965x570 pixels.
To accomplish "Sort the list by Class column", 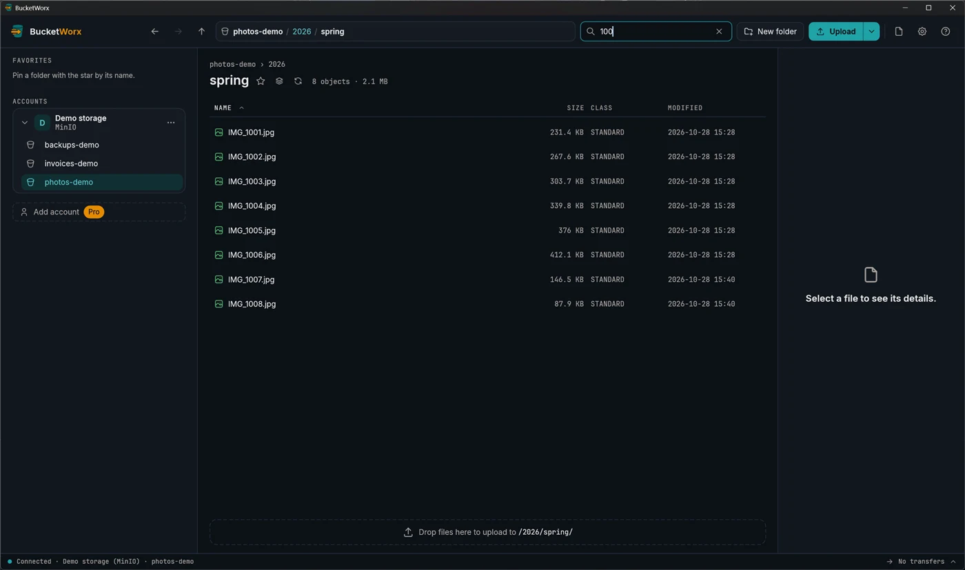I will click(601, 108).
